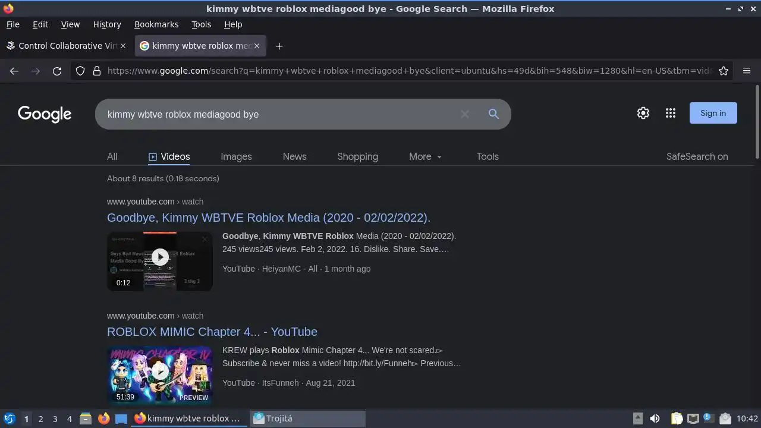
Task: Clear the Google search box text
Action: [465, 114]
